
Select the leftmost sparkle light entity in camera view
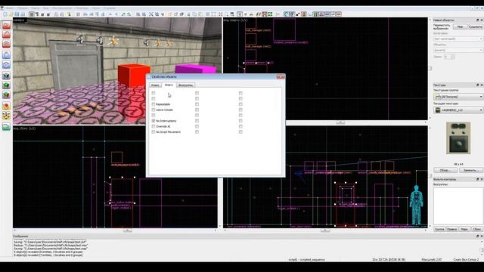point(113,41)
